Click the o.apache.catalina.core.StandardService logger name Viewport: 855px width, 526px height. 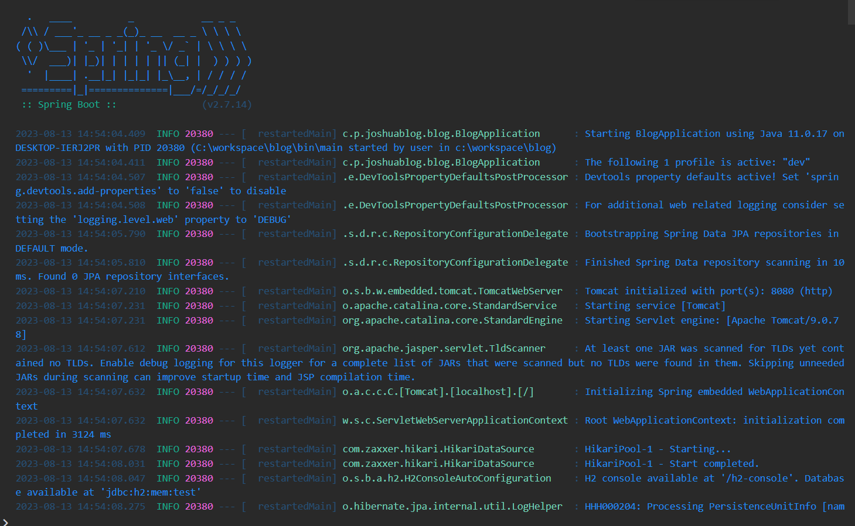(449, 306)
